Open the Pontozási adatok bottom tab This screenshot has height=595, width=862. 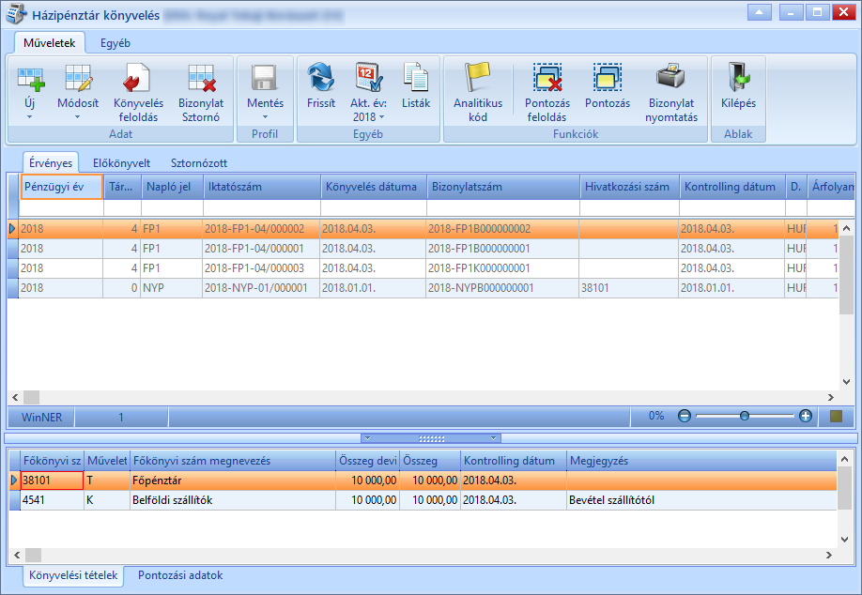pyautogui.click(x=180, y=575)
